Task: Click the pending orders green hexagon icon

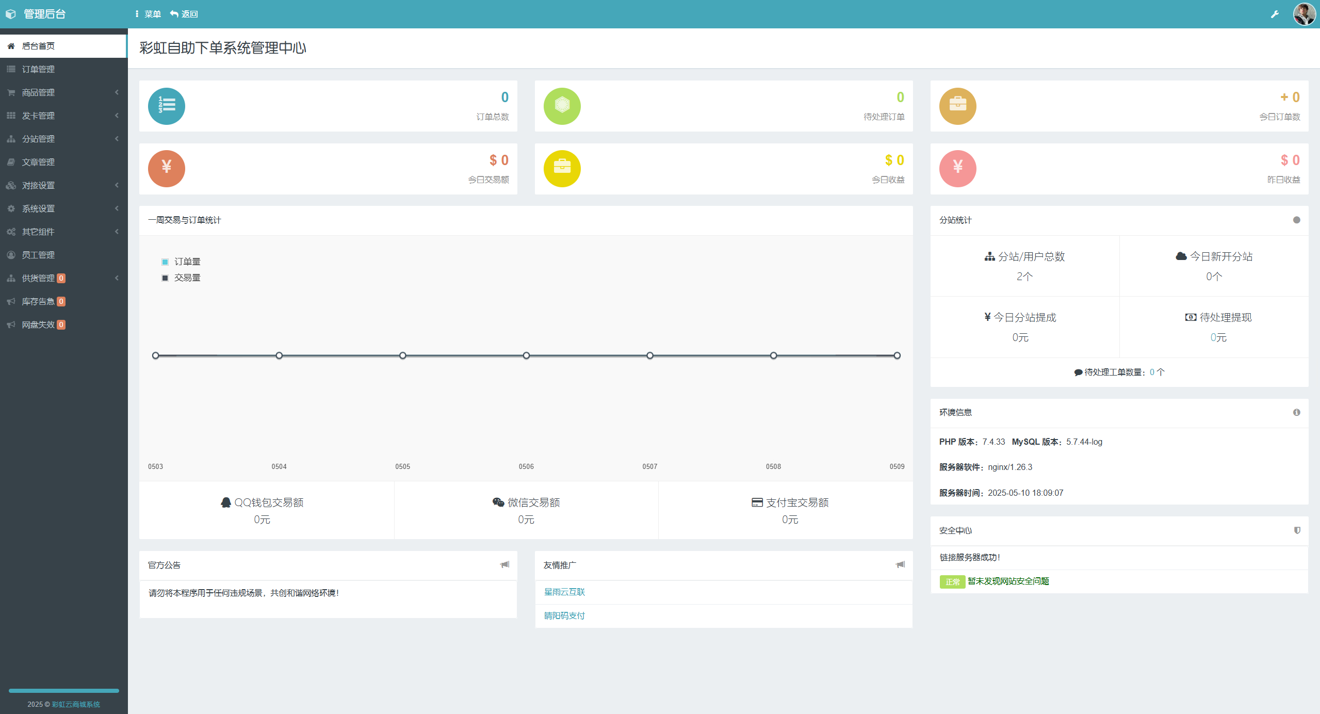Action: 562,106
